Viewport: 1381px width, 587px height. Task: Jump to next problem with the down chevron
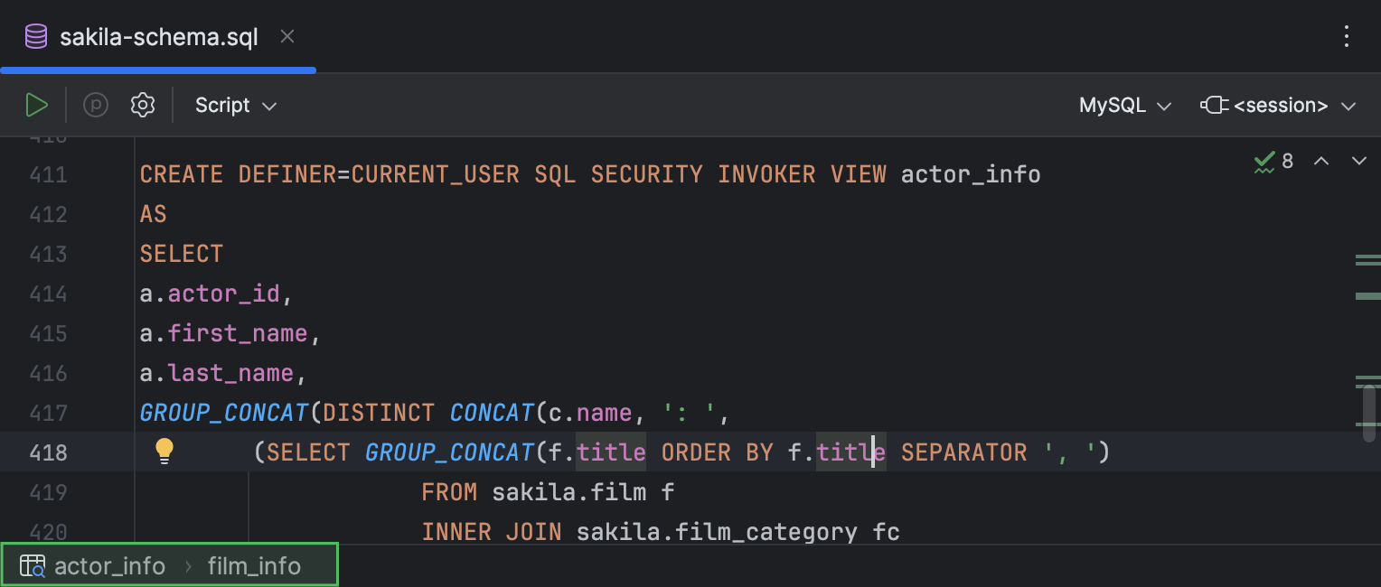(x=1358, y=161)
